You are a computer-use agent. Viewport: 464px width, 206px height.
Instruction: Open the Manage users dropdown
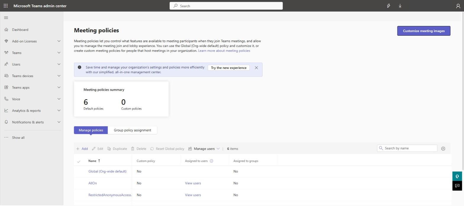(x=204, y=149)
